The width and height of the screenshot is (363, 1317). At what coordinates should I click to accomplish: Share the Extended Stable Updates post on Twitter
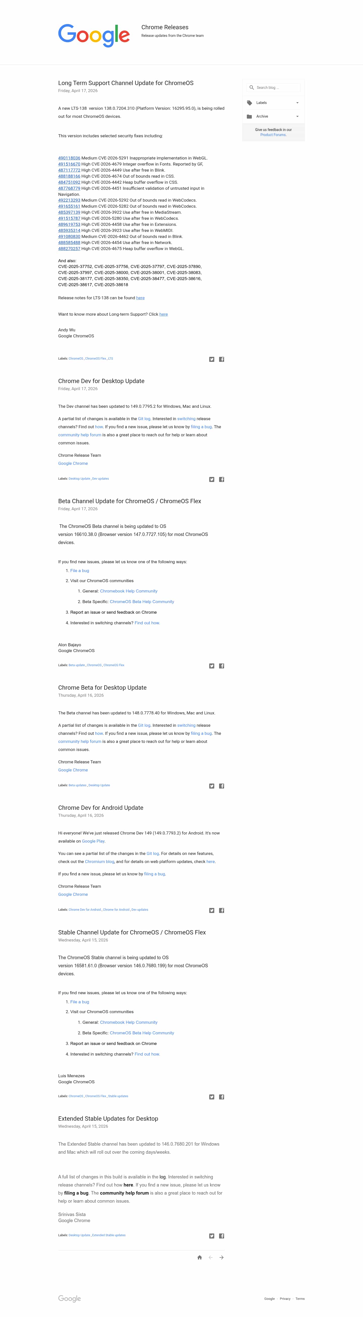[x=212, y=1236]
